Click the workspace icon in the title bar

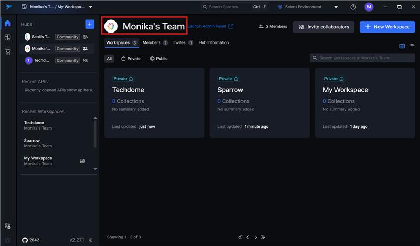point(24,7)
